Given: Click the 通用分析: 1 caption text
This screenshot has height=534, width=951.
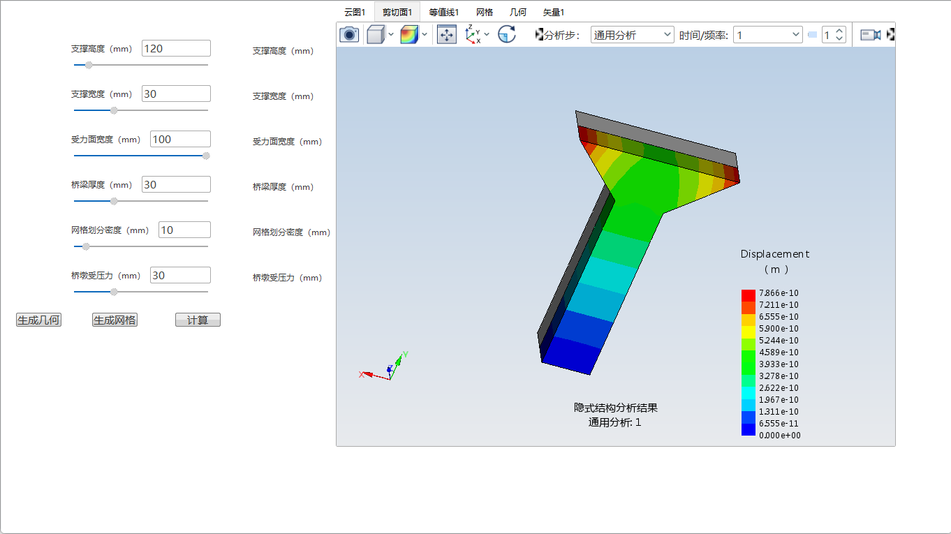Looking at the screenshot, I should point(614,422).
